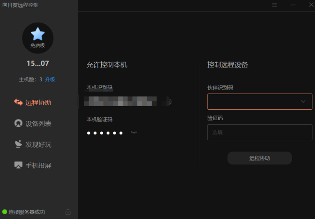Screen dimensions: 315x219
Task: Click the 连接服务器成功 status text
Action: 27,212
